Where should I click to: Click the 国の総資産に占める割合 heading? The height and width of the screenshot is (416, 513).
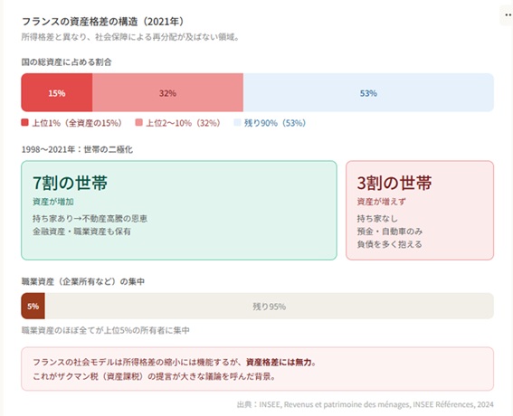click(x=66, y=61)
